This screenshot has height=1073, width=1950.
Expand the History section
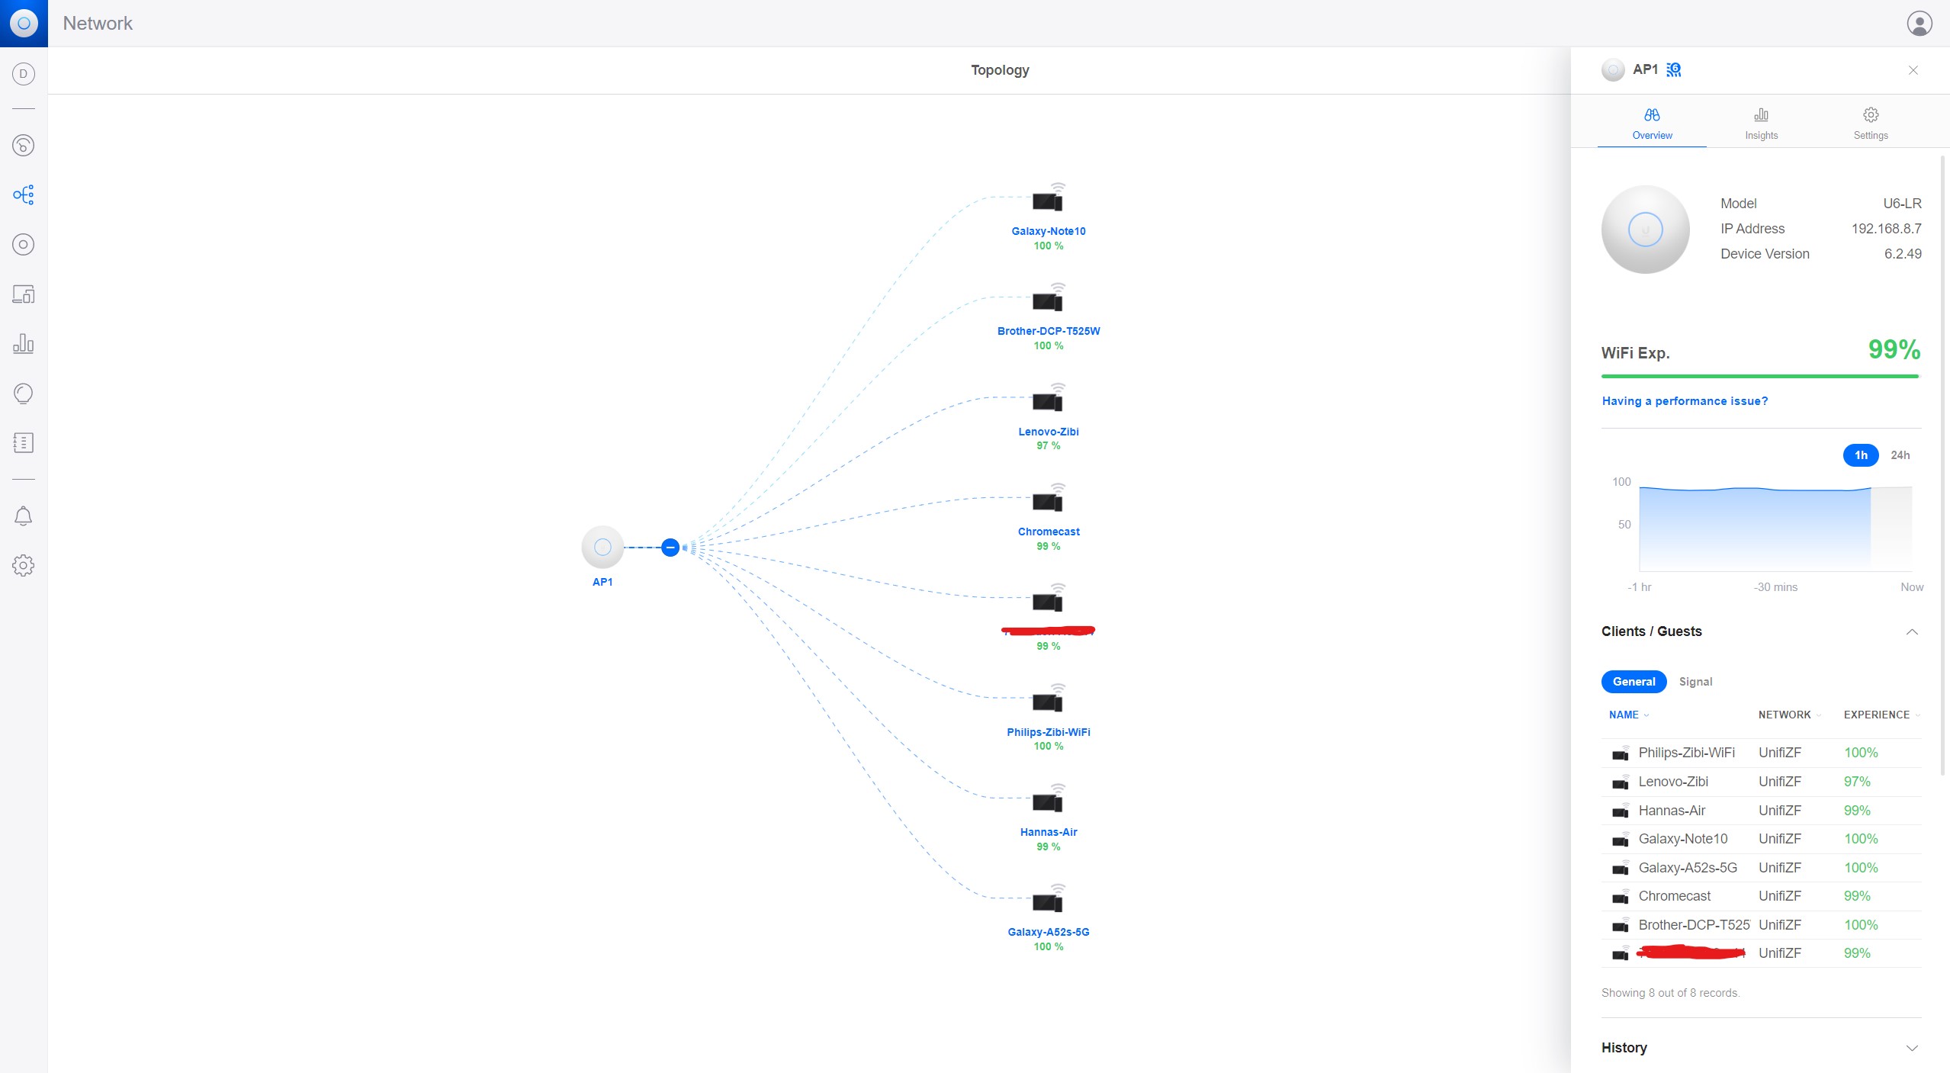click(x=1912, y=1048)
